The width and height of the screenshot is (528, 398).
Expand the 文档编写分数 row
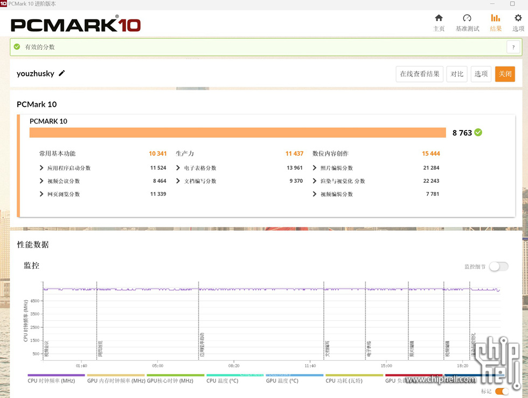[x=178, y=181]
